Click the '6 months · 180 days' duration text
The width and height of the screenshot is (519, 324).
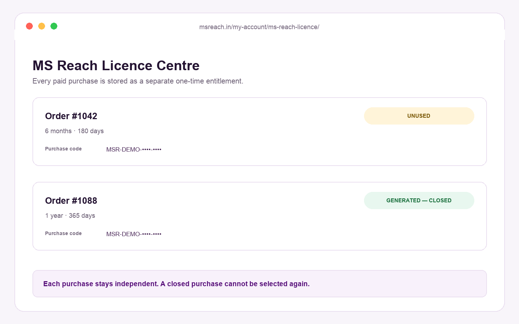click(74, 131)
